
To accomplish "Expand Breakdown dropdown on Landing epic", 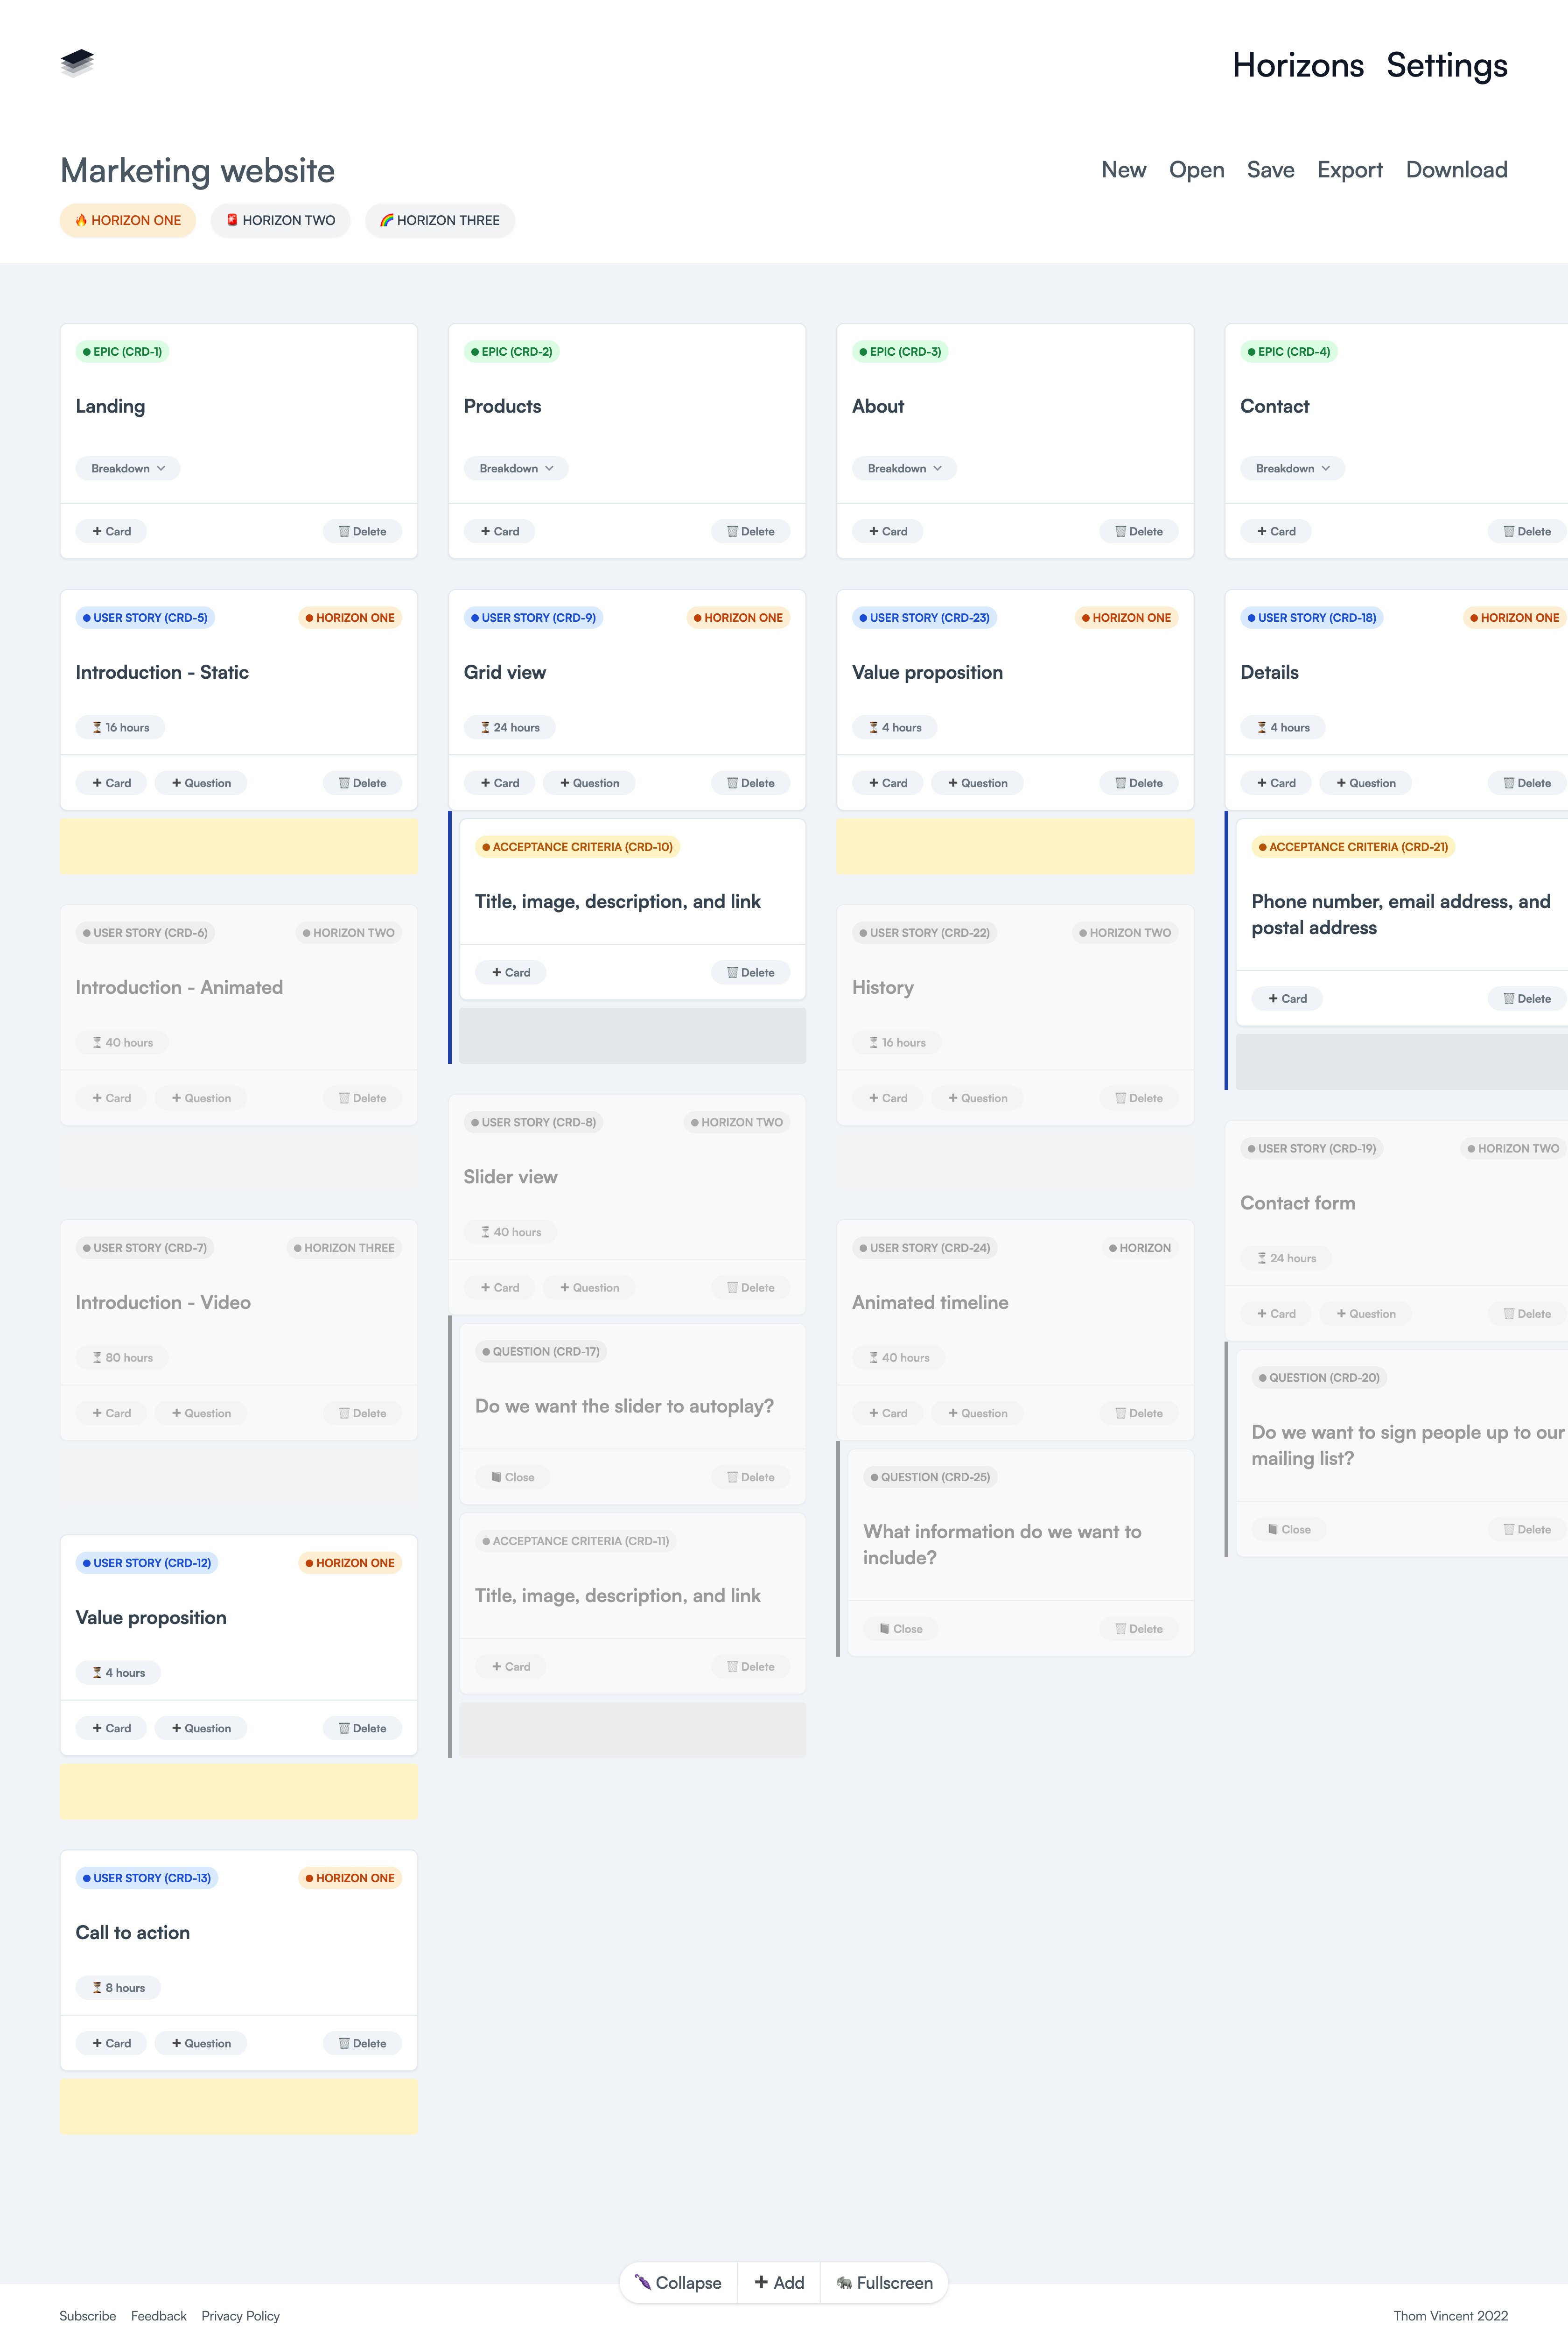I will [128, 468].
